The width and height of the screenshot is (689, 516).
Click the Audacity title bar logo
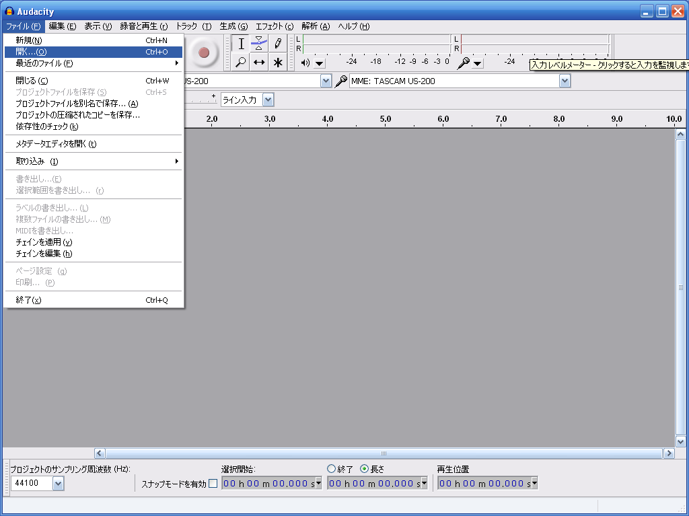tap(9, 11)
